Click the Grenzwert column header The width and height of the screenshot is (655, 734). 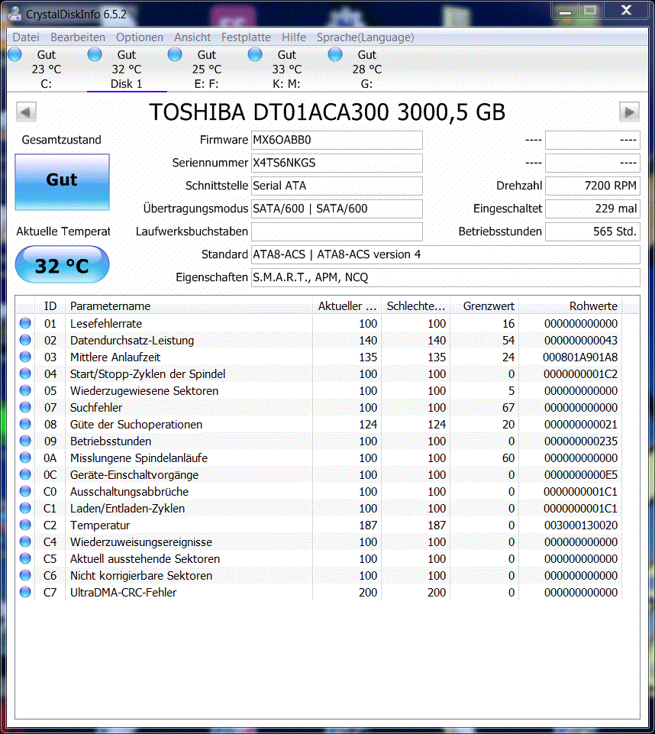point(484,306)
